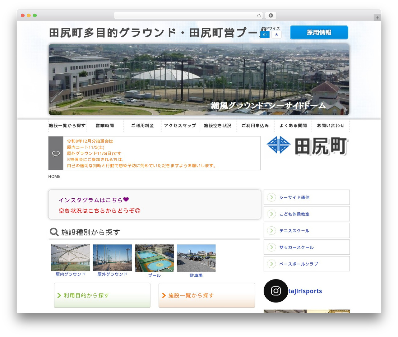Open the tajirisports Instagram link
Image resolution: width=398 pixels, height=337 pixels.
[305, 291]
